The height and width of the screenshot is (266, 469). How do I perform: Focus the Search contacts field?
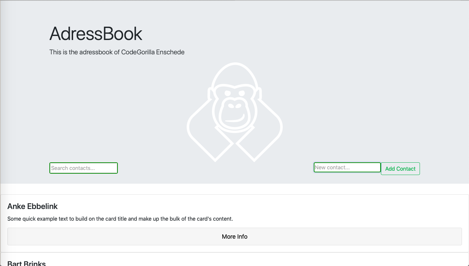(x=83, y=168)
